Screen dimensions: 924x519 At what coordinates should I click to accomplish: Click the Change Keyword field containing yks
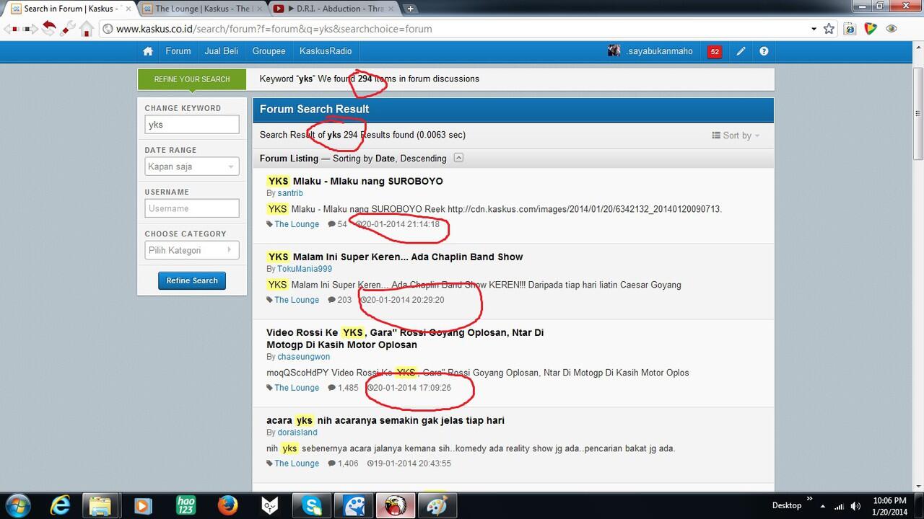191,125
